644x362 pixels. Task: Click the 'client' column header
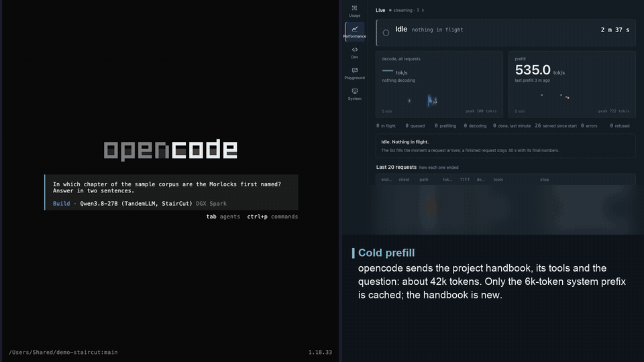[404, 180]
